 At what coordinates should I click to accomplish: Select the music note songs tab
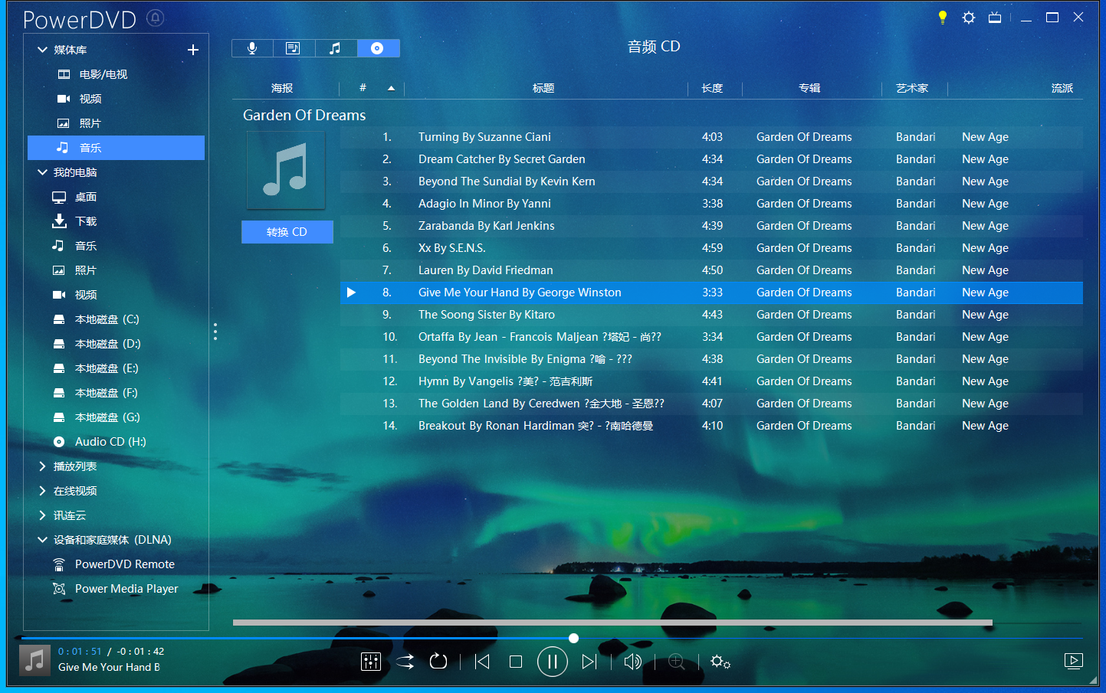336,48
